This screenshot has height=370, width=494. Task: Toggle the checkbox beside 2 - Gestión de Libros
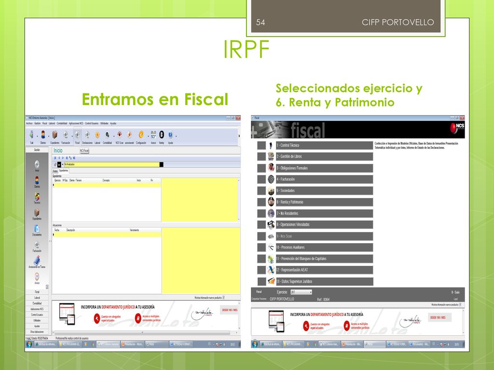pos(261,157)
